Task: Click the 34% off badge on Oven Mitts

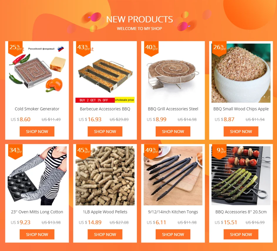Action: (x=15, y=152)
